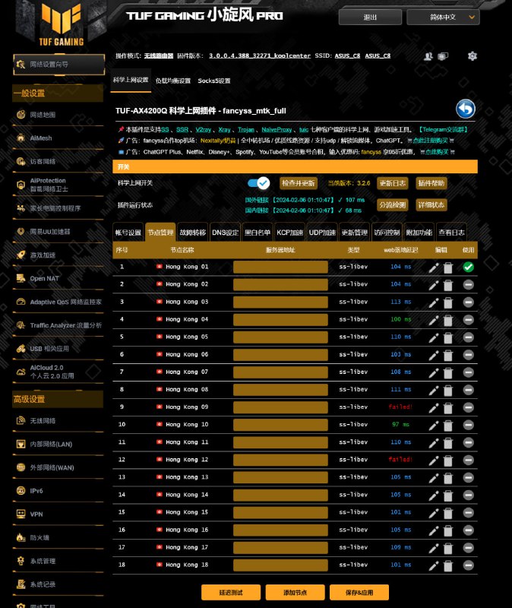512x608 pixels.
Task: Open the plugin help button
Action: click(x=431, y=183)
